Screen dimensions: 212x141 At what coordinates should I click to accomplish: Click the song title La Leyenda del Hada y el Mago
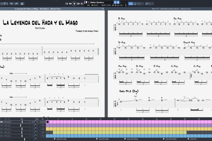(40, 23)
